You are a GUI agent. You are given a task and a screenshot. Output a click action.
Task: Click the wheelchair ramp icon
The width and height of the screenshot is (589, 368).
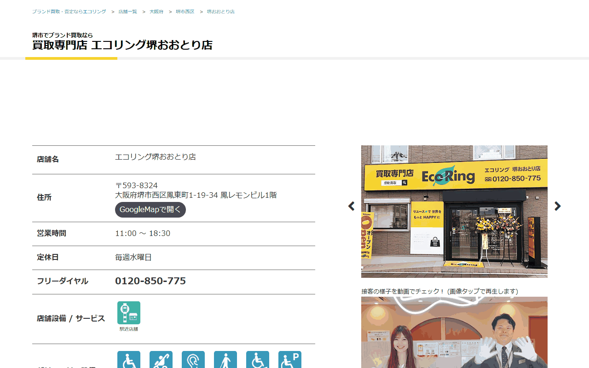click(x=258, y=360)
